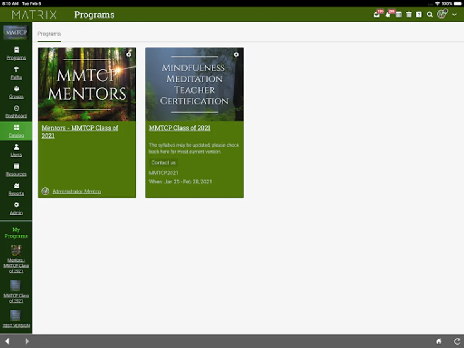Click the search magnifier icon
Screen dimensions: 464x348
[430, 15]
